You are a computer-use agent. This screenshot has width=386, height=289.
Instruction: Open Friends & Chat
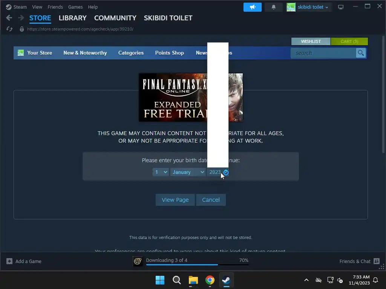[355, 261]
